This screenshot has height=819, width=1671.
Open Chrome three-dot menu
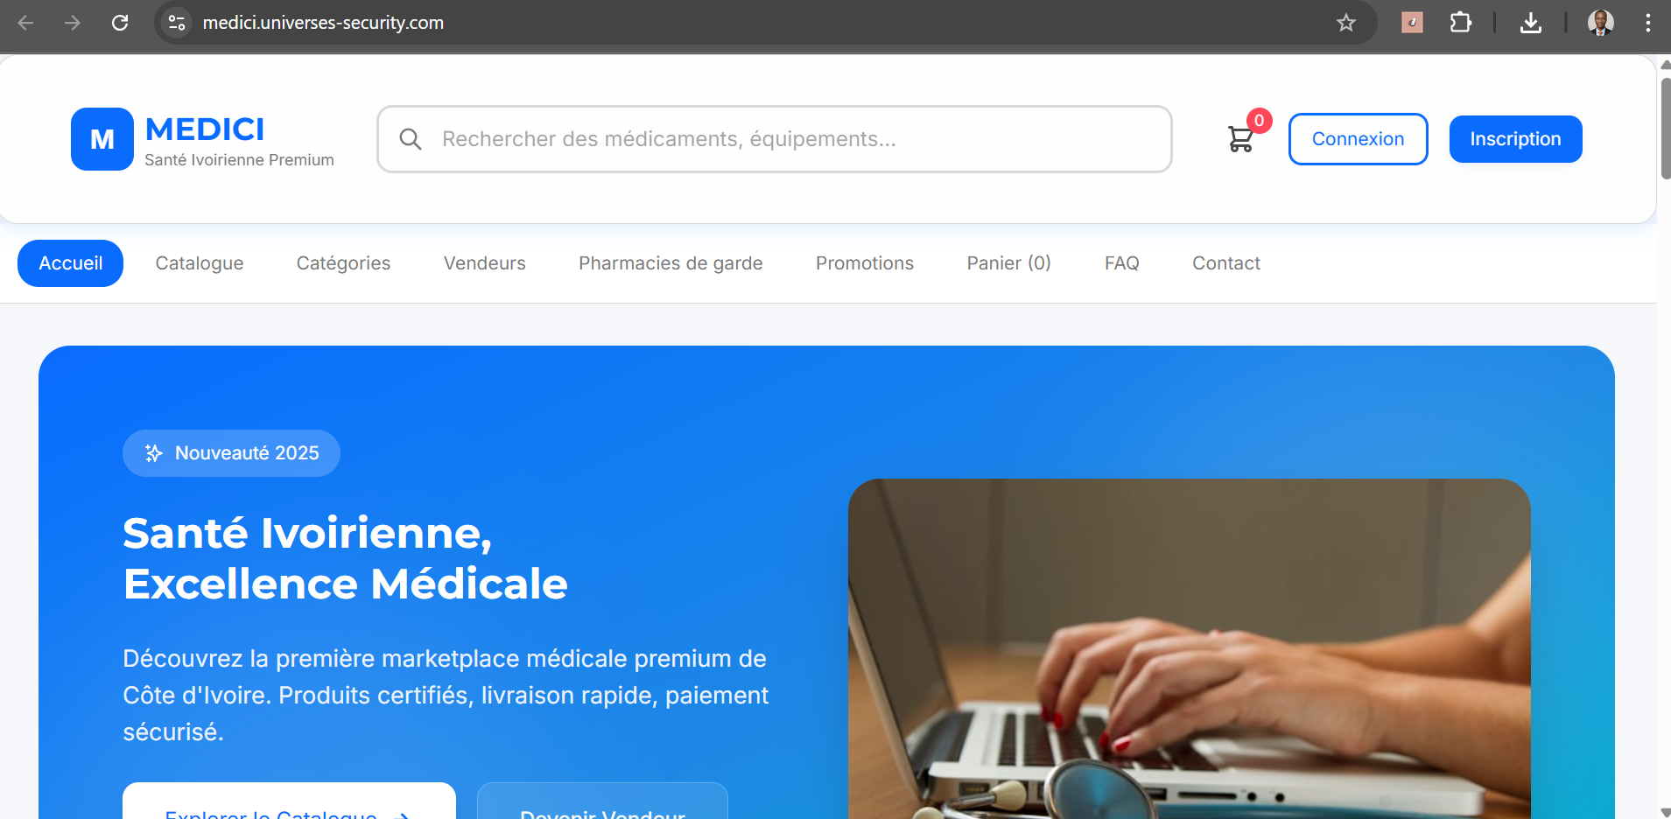click(x=1648, y=23)
